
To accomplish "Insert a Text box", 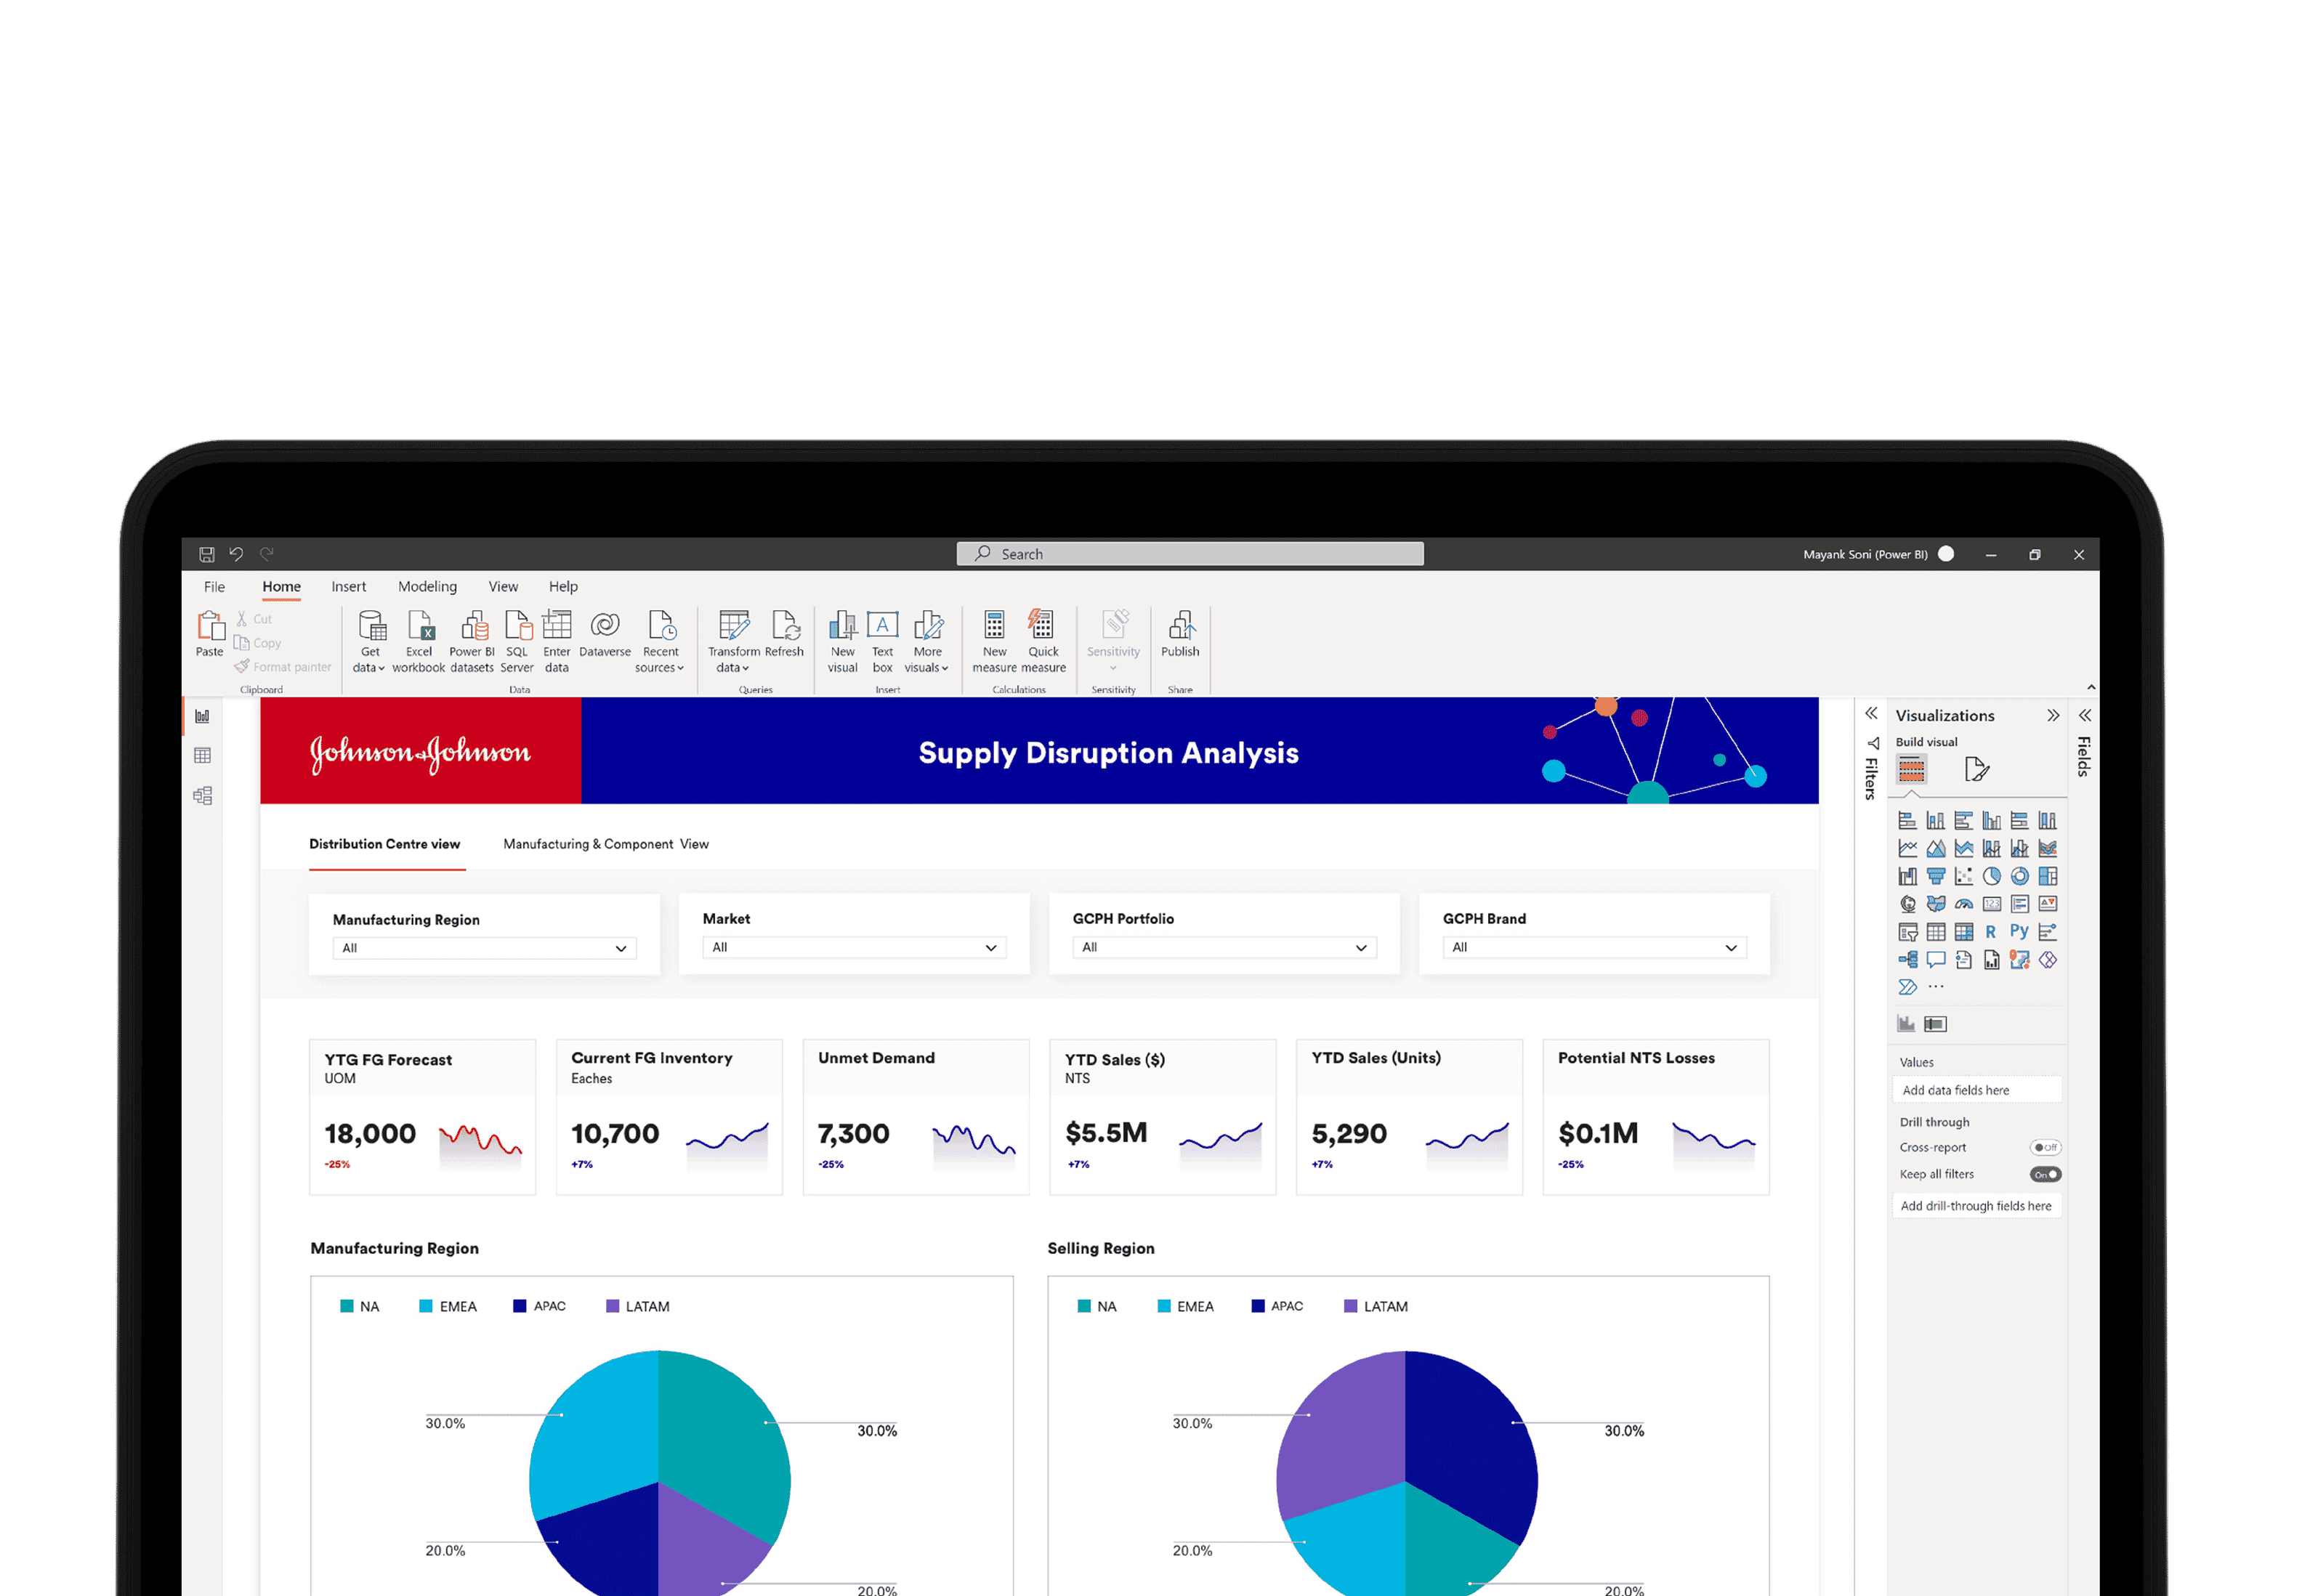I will click(x=882, y=641).
